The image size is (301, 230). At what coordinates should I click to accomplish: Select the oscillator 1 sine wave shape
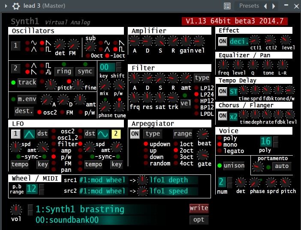click(x=34, y=43)
